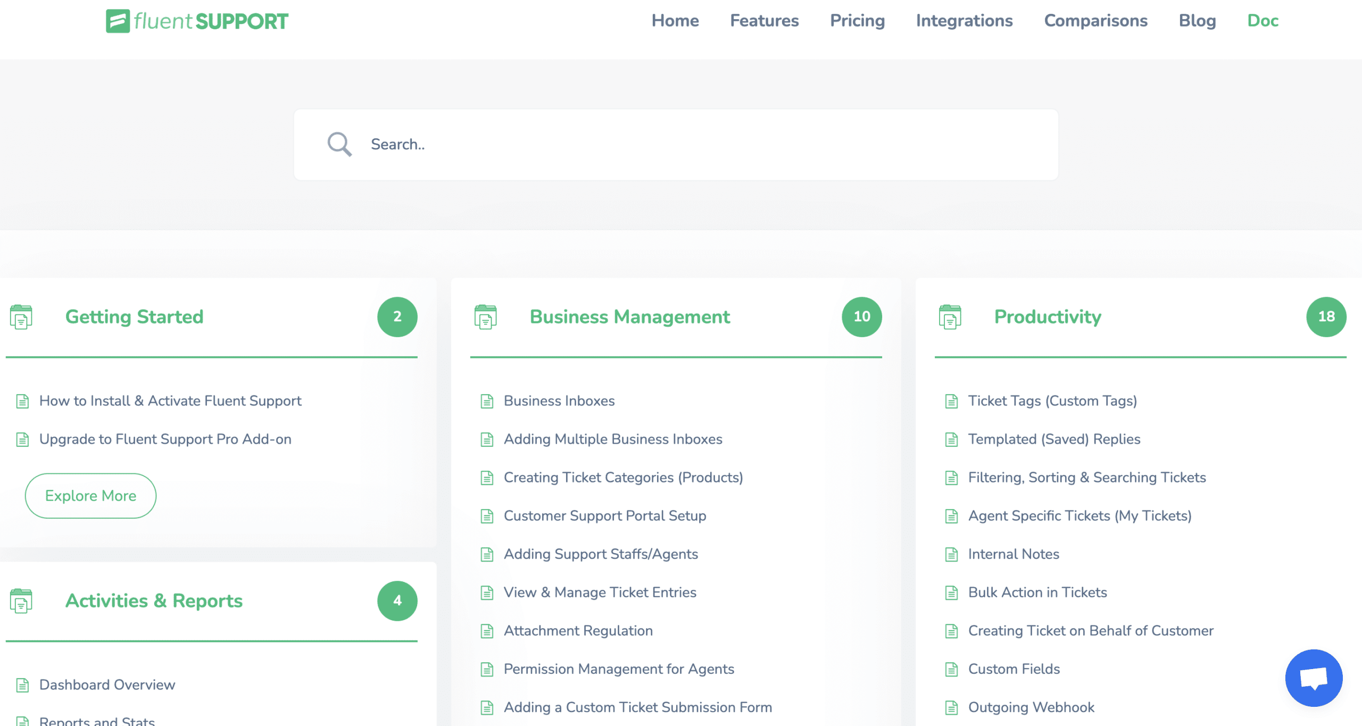The image size is (1362, 726).
Task: Click the folder icon beside Productivity
Action: coord(951,316)
